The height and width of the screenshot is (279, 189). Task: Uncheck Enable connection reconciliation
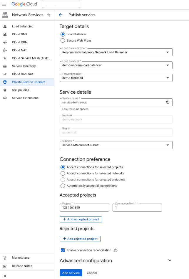pos(63,250)
